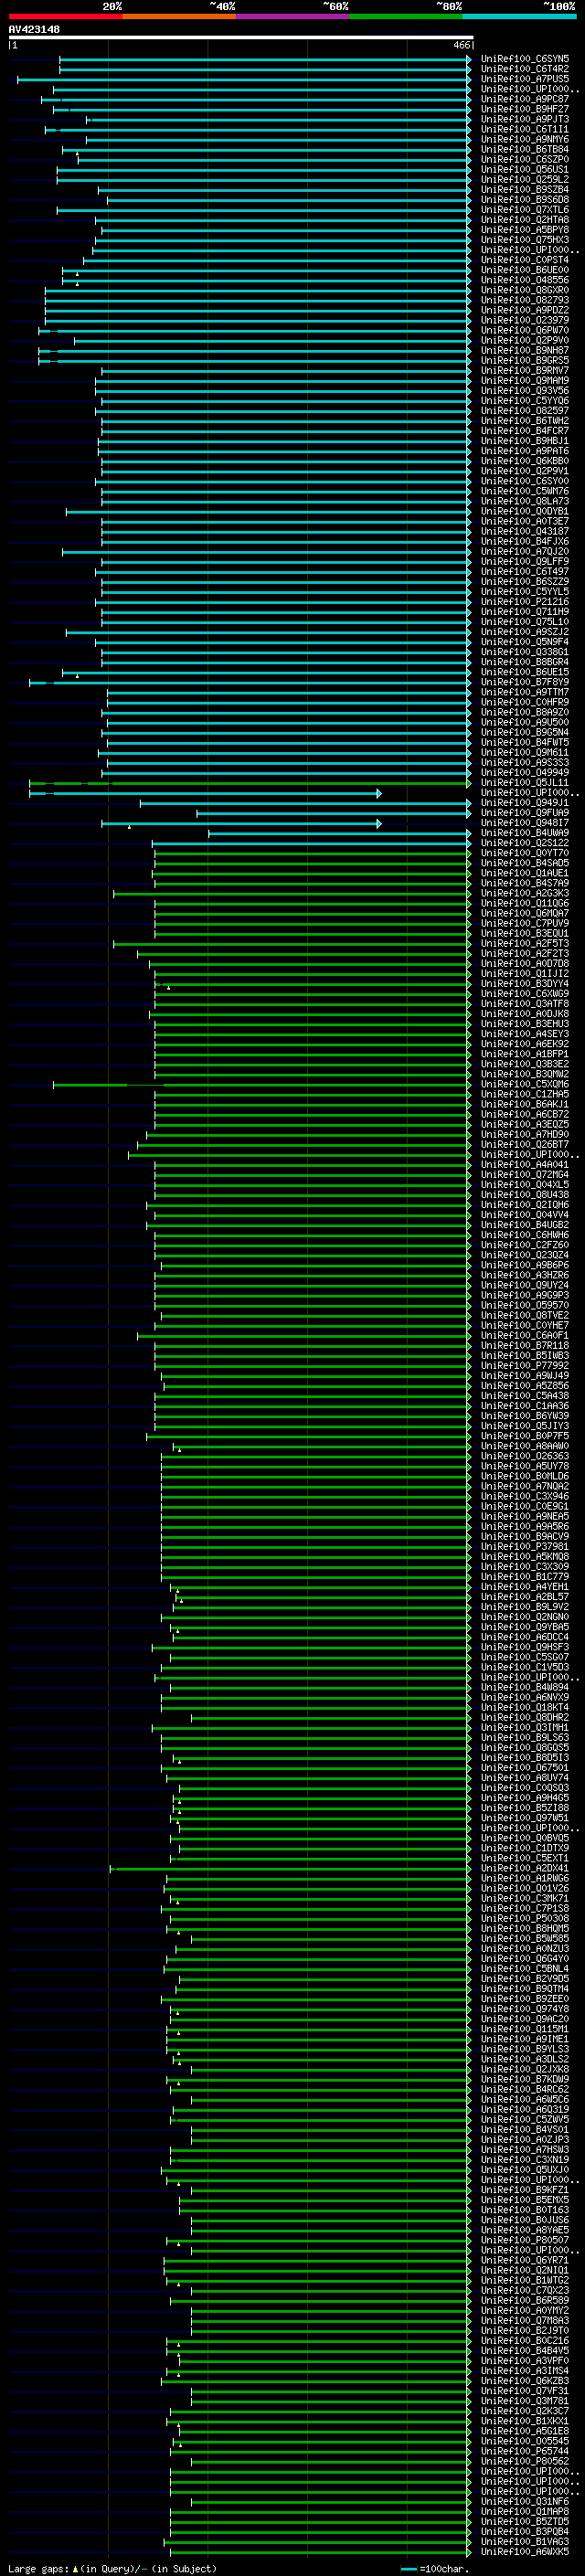The image size is (585, 2576).
Task: Open the UniRef100_O82793 hit
Action: tap(525, 300)
